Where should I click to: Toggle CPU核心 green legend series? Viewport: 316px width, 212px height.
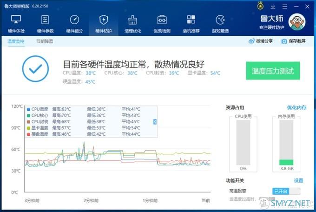point(38,115)
